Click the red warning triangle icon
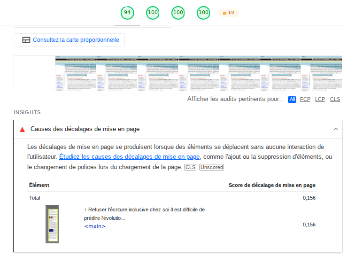Viewport: 347px width, 256px height. (23, 130)
